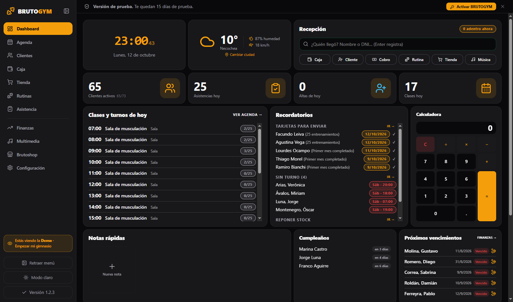
Task: Click the renew icon next to Roldán, Damián
Action: pyautogui.click(x=494, y=283)
